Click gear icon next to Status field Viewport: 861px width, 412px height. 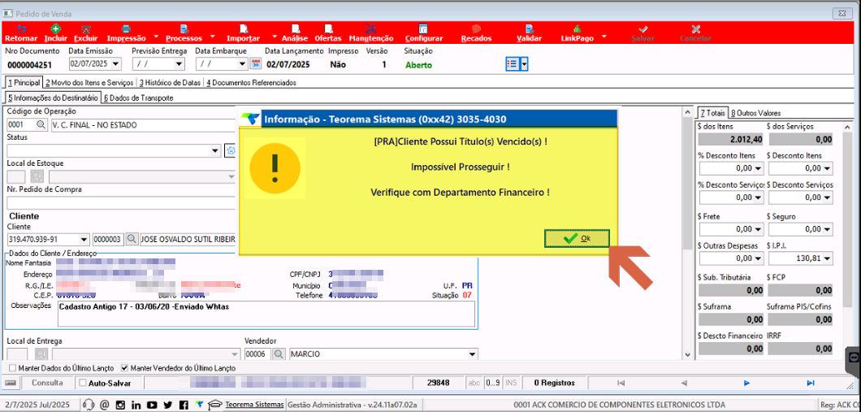[x=231, y=150]
